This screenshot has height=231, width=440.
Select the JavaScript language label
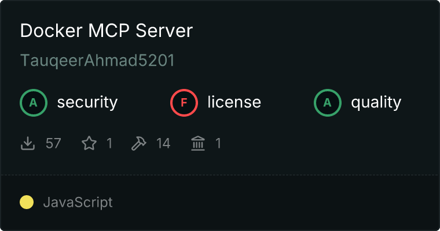tap(78, 203)
